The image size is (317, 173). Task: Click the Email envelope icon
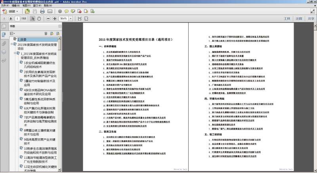point(50,11)
